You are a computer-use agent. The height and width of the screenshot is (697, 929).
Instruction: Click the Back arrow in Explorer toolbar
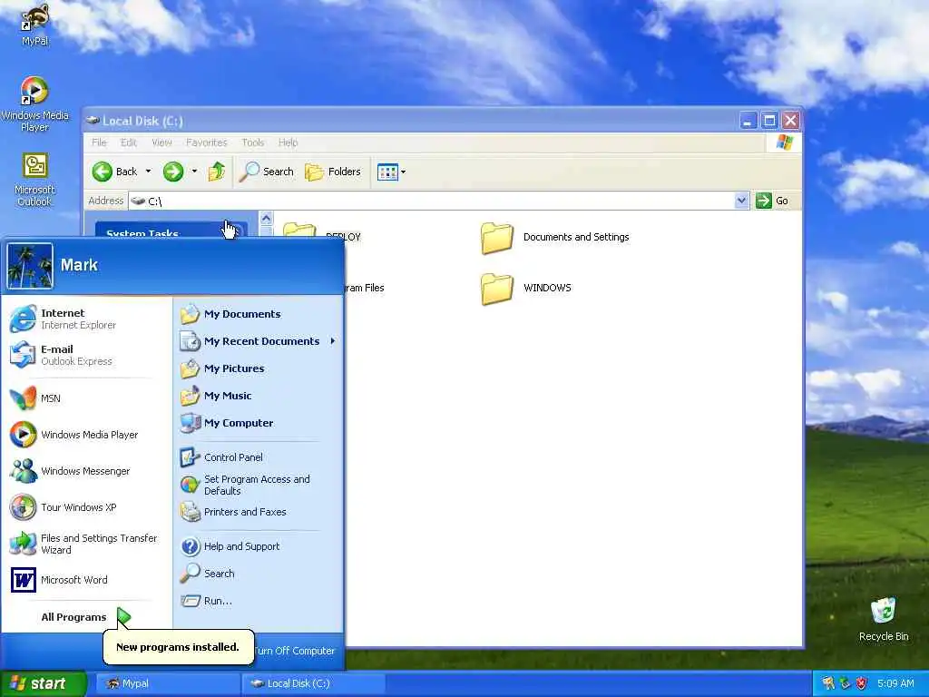coord(115,172)
